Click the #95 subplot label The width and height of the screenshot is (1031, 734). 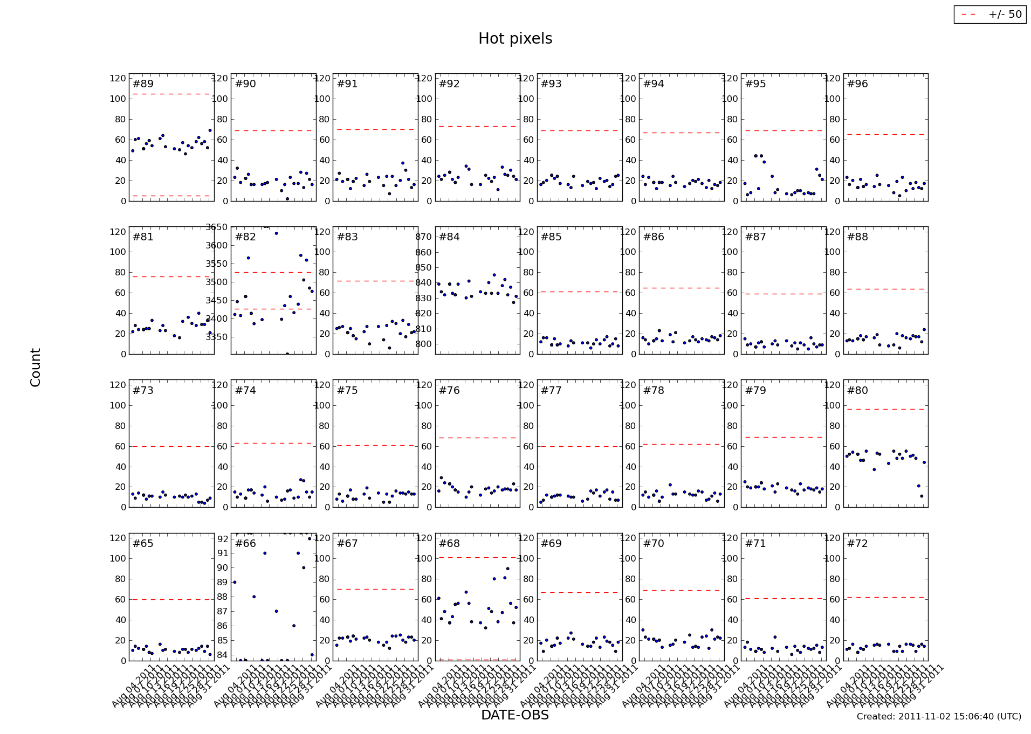(x=755, y=84)
